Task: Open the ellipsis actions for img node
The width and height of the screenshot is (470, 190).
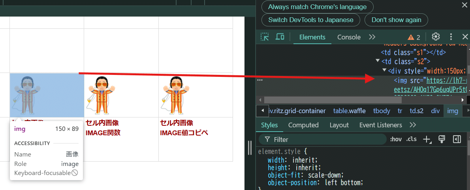Action: click(x=260, y=80)
